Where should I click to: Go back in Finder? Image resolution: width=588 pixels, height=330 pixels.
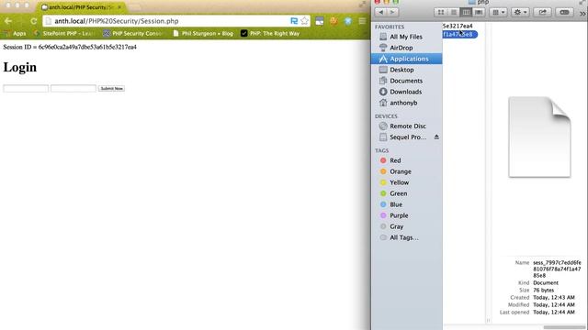click(x=380, y=12)
